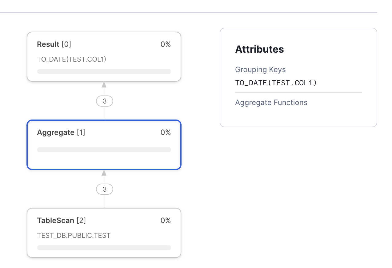Click the TableScan node title text
Image resolution: width=392 pixels, height=268 pixels.
[61, 221]
